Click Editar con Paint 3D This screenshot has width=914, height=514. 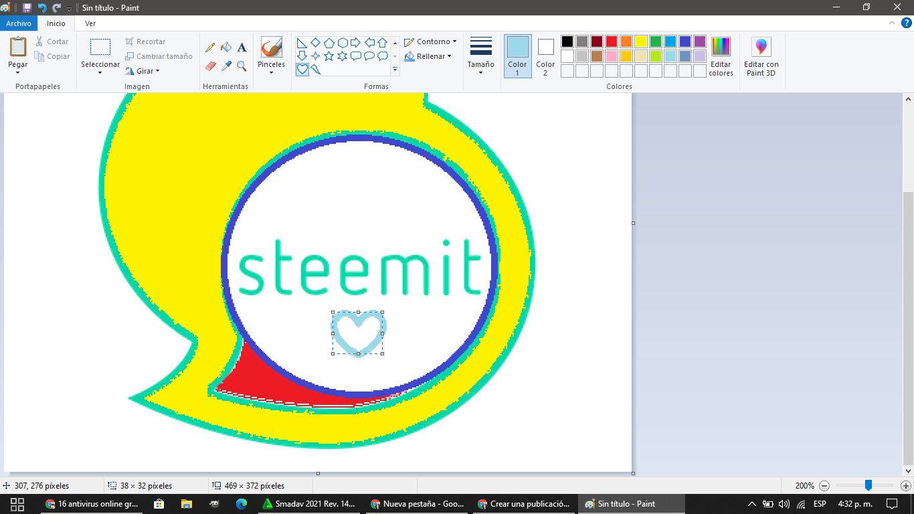pyautogui.click(x=761, y=56)
